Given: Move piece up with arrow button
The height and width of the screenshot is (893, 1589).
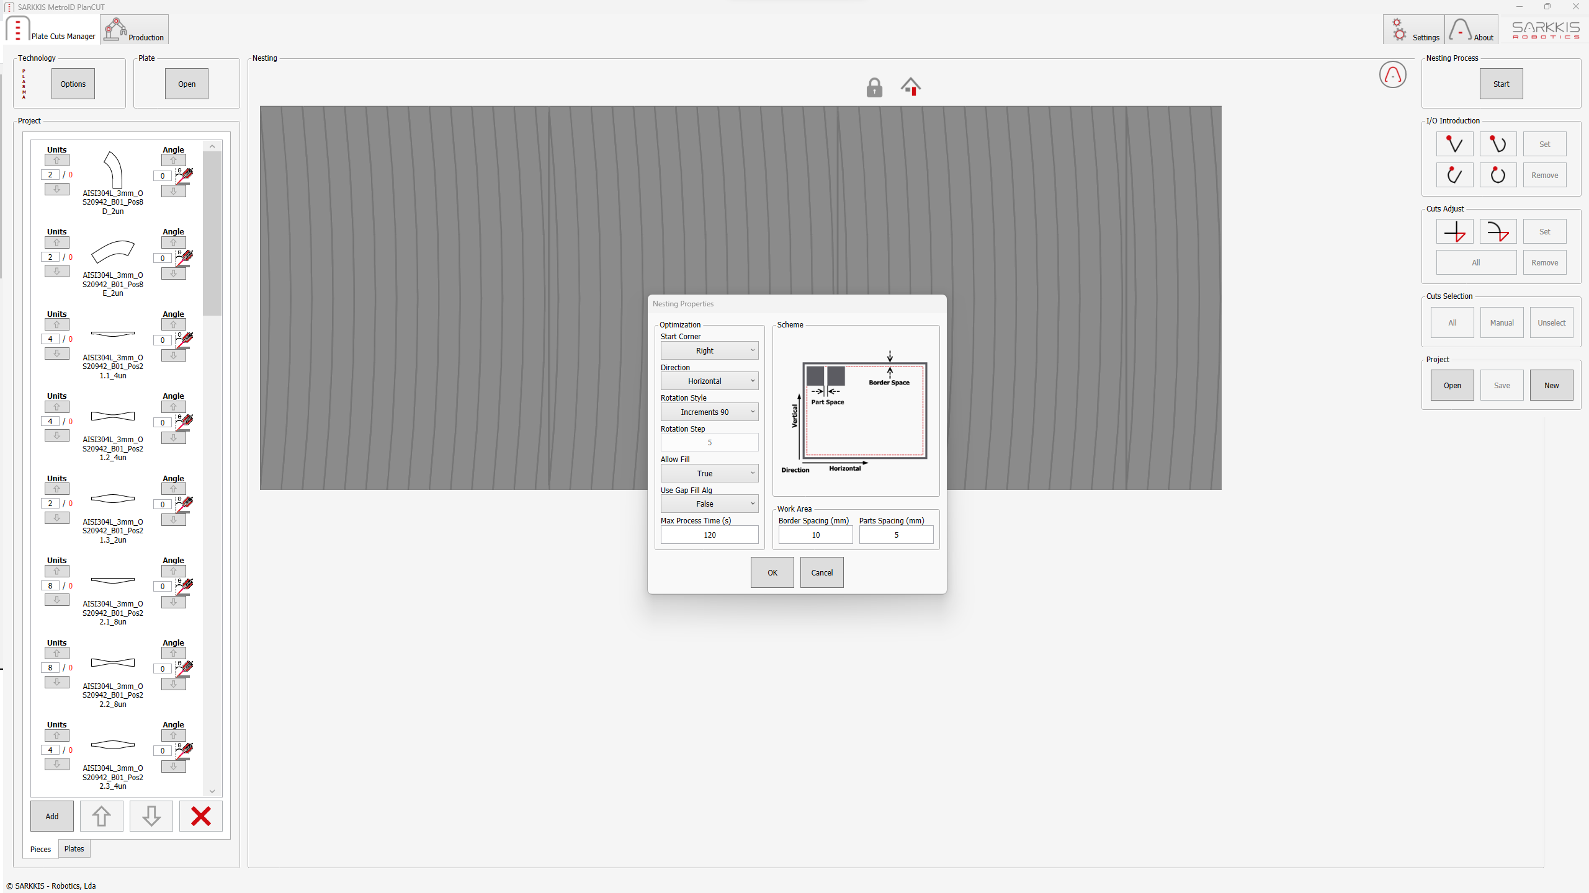Looking at the screenshot, I should [x=102, y=816].
